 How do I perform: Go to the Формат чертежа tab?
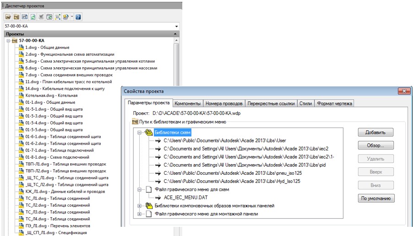(x=334, y=104)
